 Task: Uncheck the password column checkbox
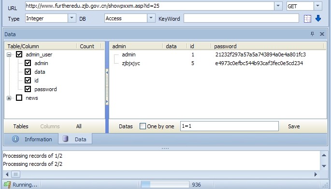28,89
